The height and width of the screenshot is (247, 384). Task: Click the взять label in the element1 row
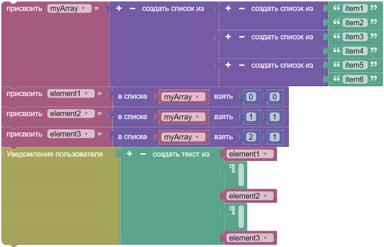click(x=223, y=97)
